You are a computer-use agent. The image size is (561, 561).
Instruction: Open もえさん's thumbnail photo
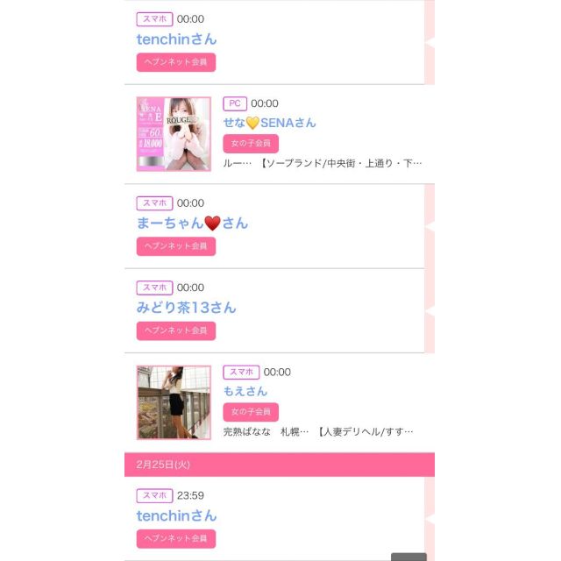[x=174, y=402]
